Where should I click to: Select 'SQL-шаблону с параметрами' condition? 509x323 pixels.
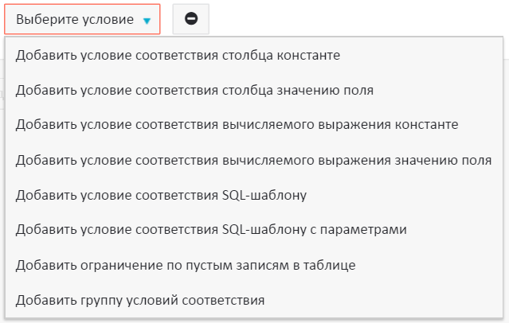211,230
